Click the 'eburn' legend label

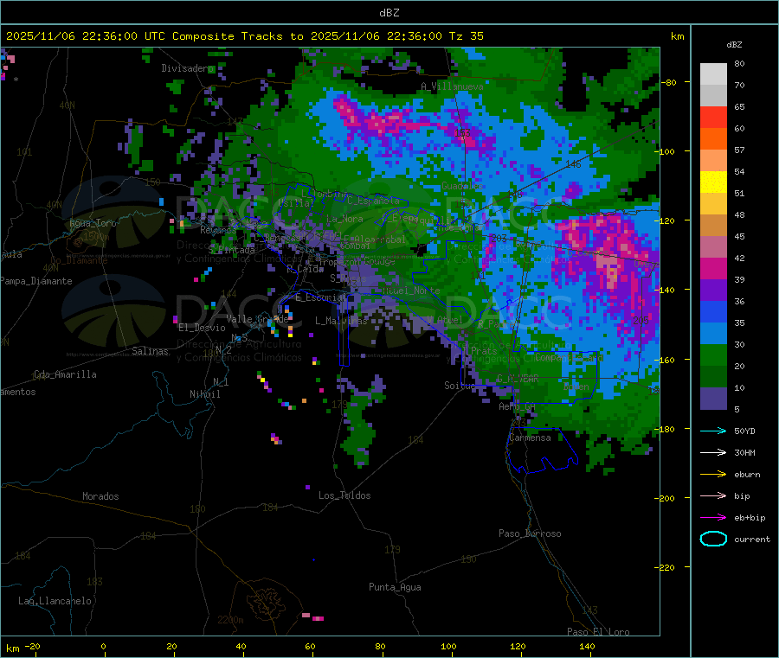click(747, 475)
